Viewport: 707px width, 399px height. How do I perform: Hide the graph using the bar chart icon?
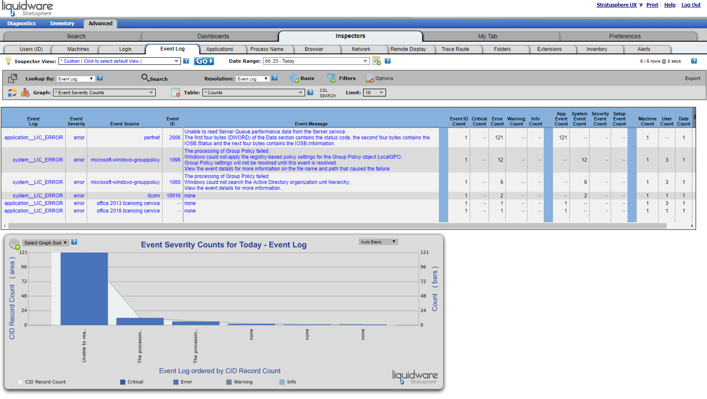pos(25,93)
